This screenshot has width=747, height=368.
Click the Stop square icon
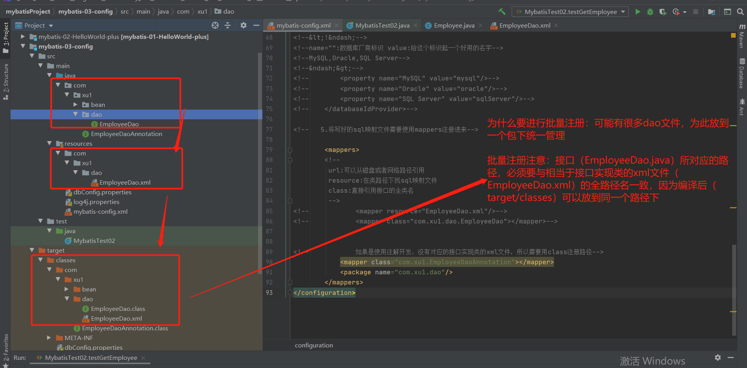696,12
